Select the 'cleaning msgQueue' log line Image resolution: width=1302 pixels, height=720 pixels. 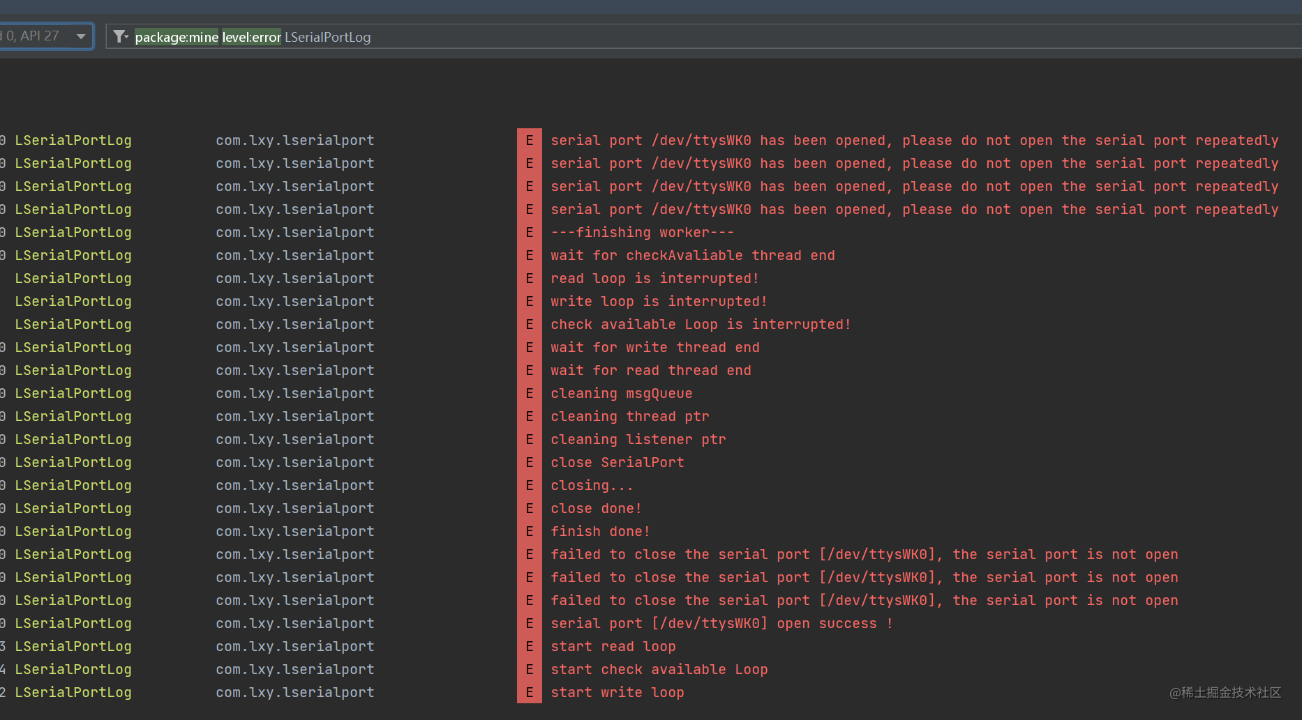(x=622, y=393)
